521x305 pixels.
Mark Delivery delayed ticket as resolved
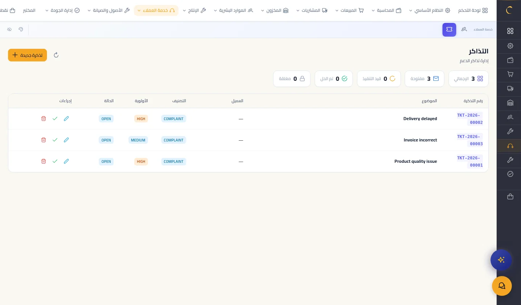pyautogui.click(x=55, y=119)
